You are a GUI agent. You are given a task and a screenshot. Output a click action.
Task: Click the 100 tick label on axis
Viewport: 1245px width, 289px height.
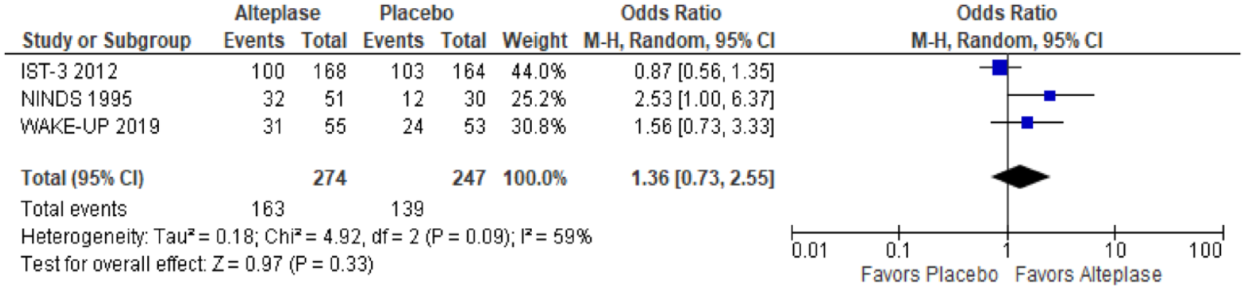1205,250
